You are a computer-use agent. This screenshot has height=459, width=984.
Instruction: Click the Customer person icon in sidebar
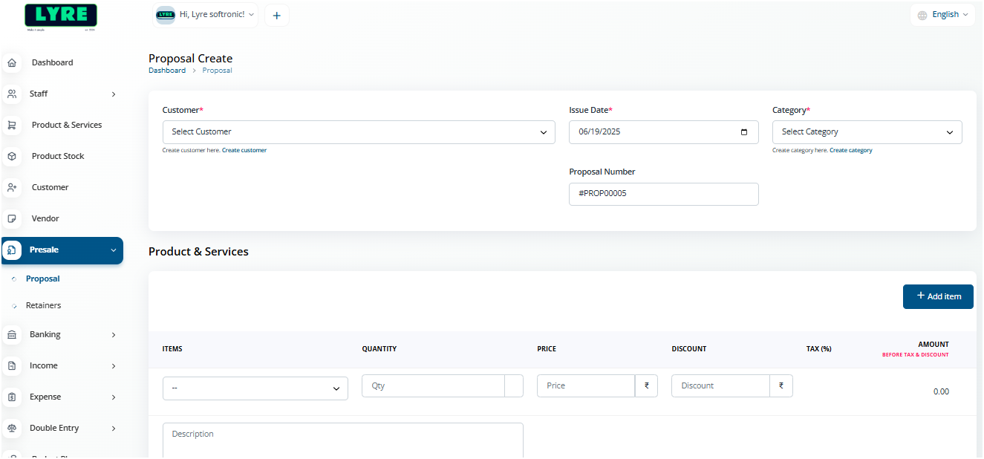12,187
